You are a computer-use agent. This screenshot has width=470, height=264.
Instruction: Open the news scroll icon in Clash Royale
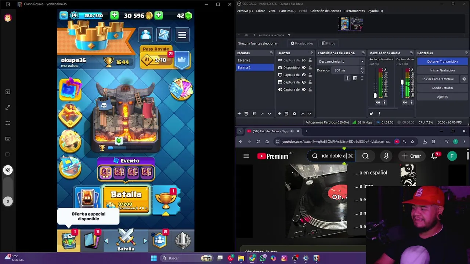164,35
